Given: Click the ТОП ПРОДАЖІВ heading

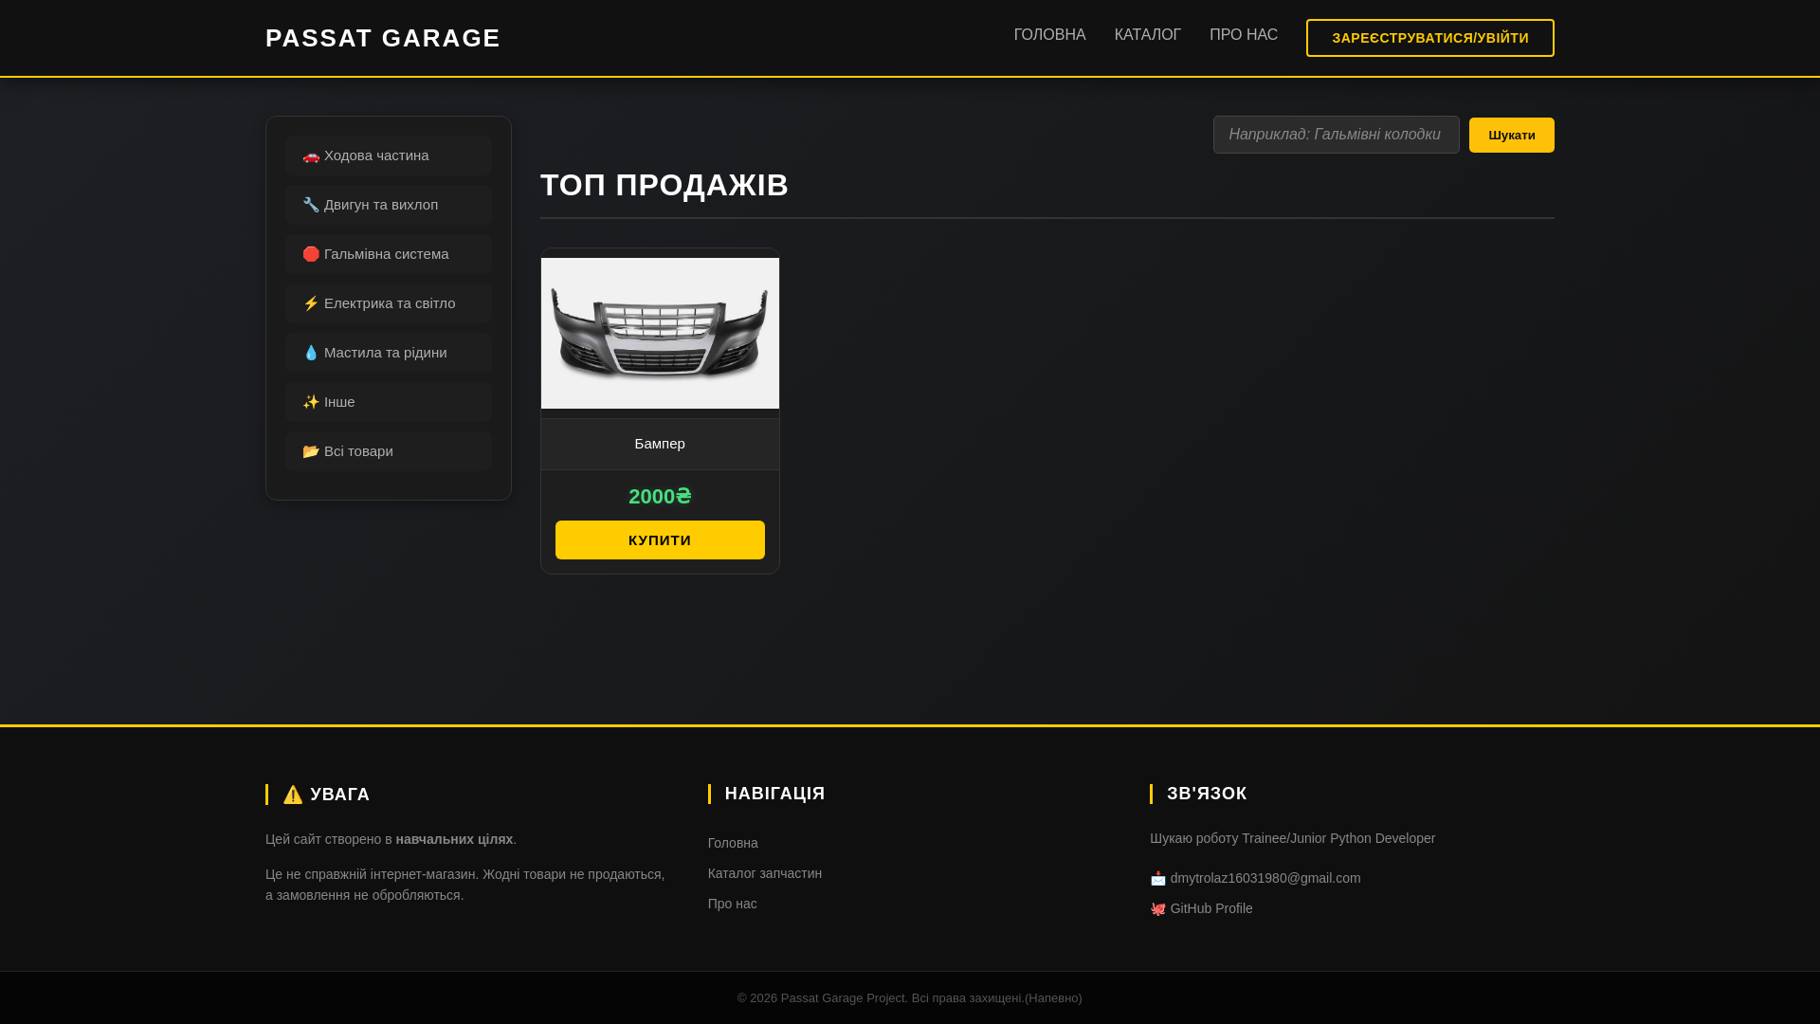Looking at the screenshot, I should point(664,185).
